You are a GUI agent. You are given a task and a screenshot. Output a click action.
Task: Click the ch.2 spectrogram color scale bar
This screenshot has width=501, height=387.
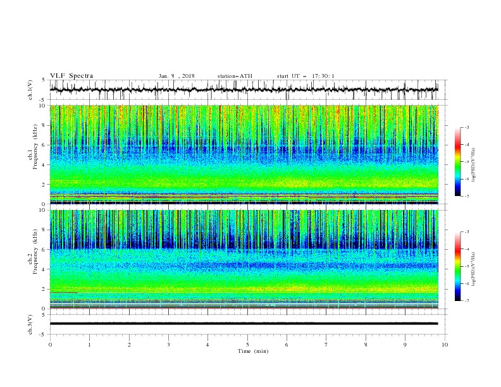click(x=457, y=266)
